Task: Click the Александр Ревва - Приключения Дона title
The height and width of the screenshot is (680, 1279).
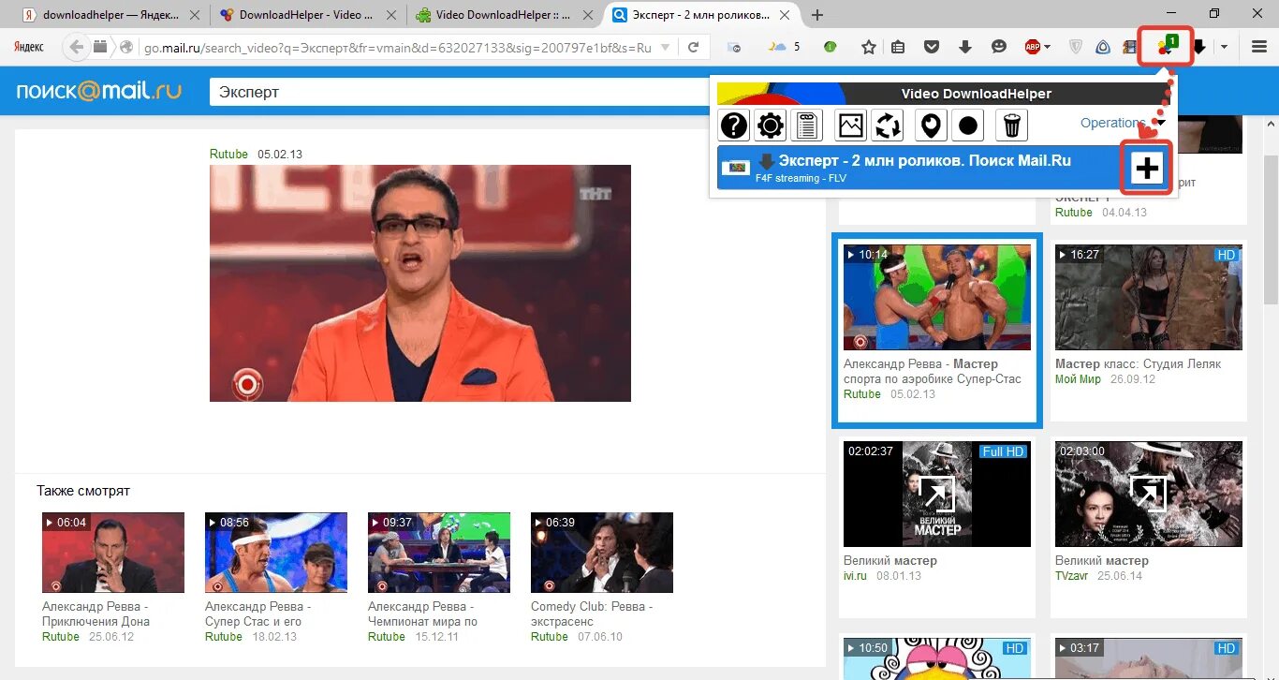Action: click(x=96, y=614)
